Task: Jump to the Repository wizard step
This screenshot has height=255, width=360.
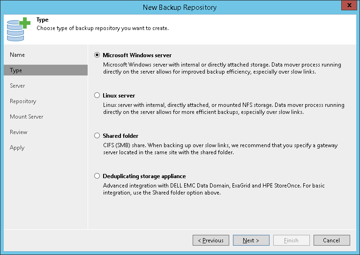Action: click(23, 101)
